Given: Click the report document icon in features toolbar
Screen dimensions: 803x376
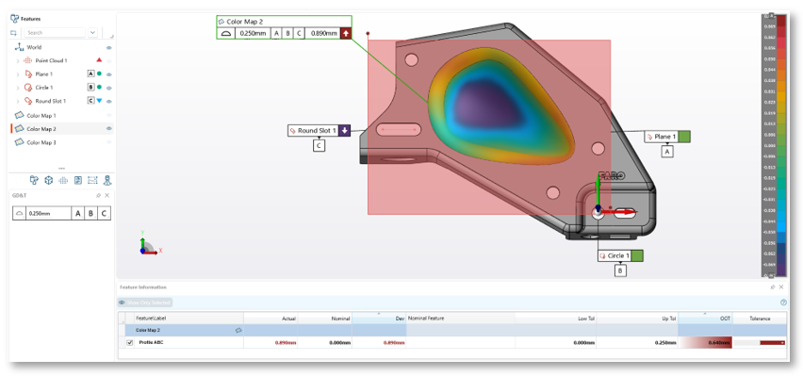Looking at the screenshot, I should (x=78, y=180).
